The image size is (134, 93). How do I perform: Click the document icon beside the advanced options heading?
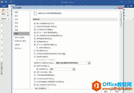tap(35, 13)
